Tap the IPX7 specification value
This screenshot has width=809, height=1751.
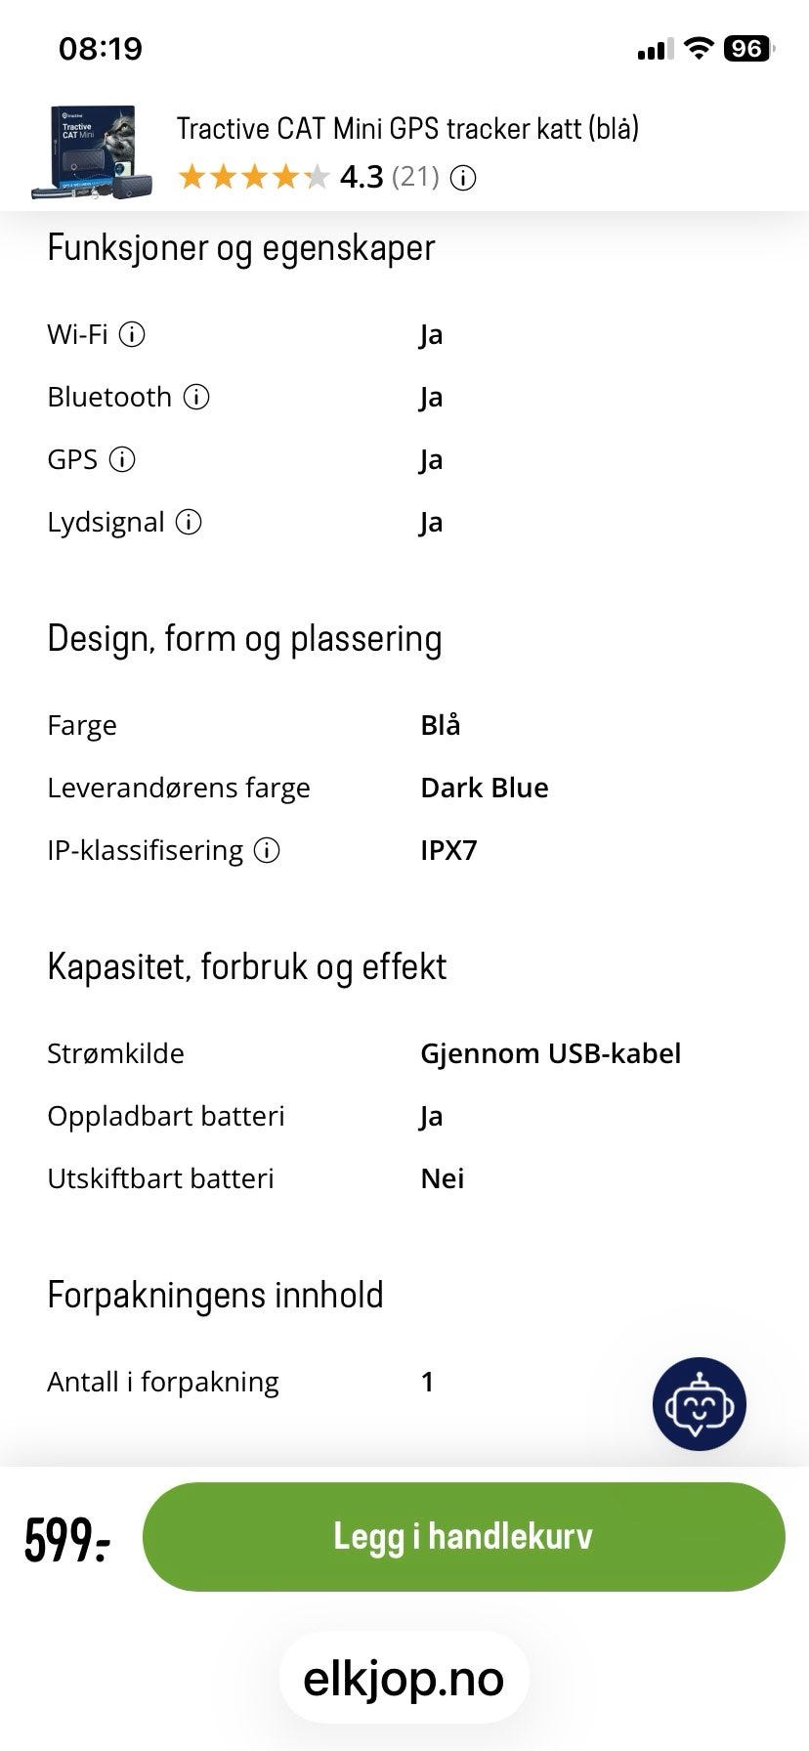tap(448, 850)
